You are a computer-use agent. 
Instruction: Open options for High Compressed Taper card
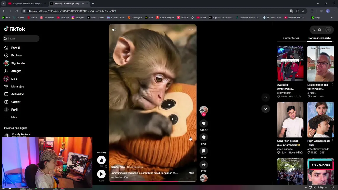click(332, 141)
